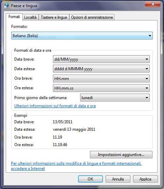Open the Data breve format dropdown
The height and width of the screenshot is (189, 164).
pos(101,59)
